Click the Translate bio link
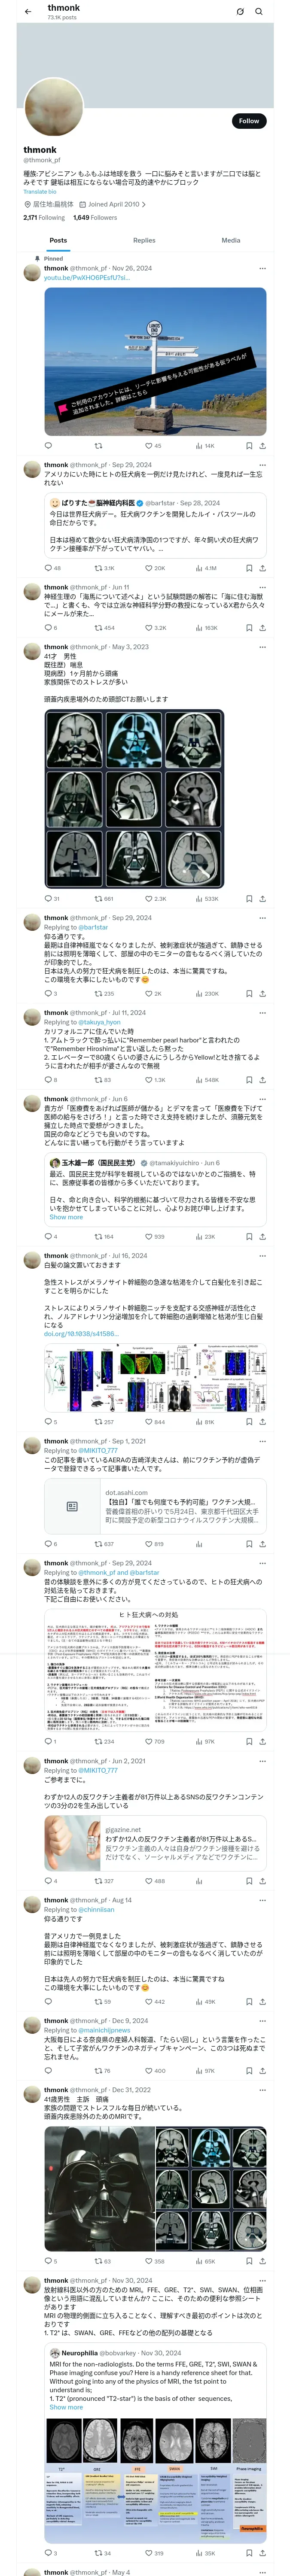 click(40, 191)
